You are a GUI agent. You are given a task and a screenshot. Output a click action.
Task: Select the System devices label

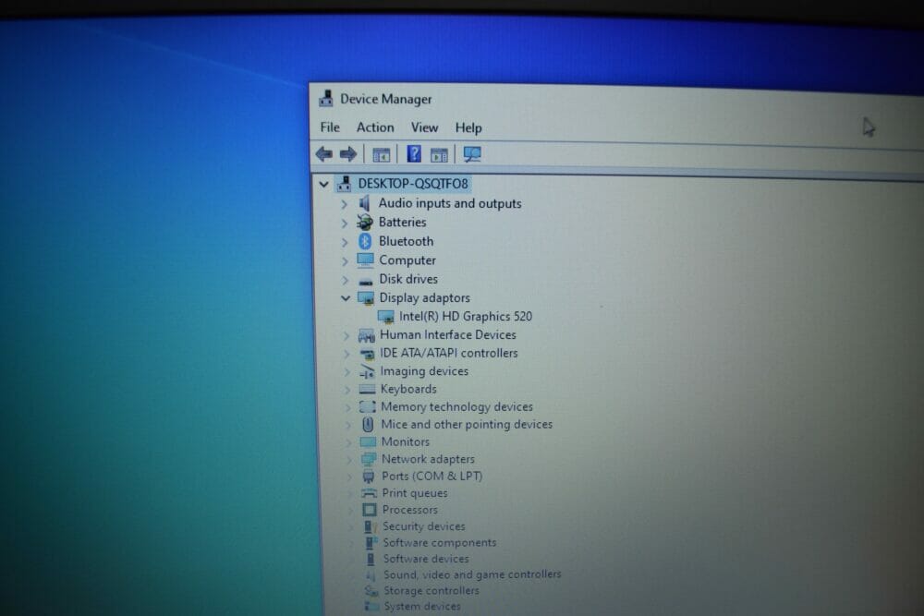[x=422, y=606]
